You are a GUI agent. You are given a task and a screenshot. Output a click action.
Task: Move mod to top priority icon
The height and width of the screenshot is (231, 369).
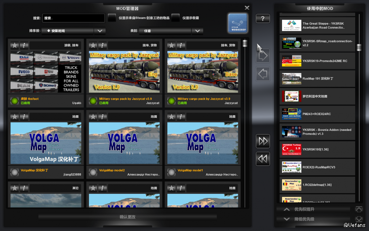(x=359, y=209)
